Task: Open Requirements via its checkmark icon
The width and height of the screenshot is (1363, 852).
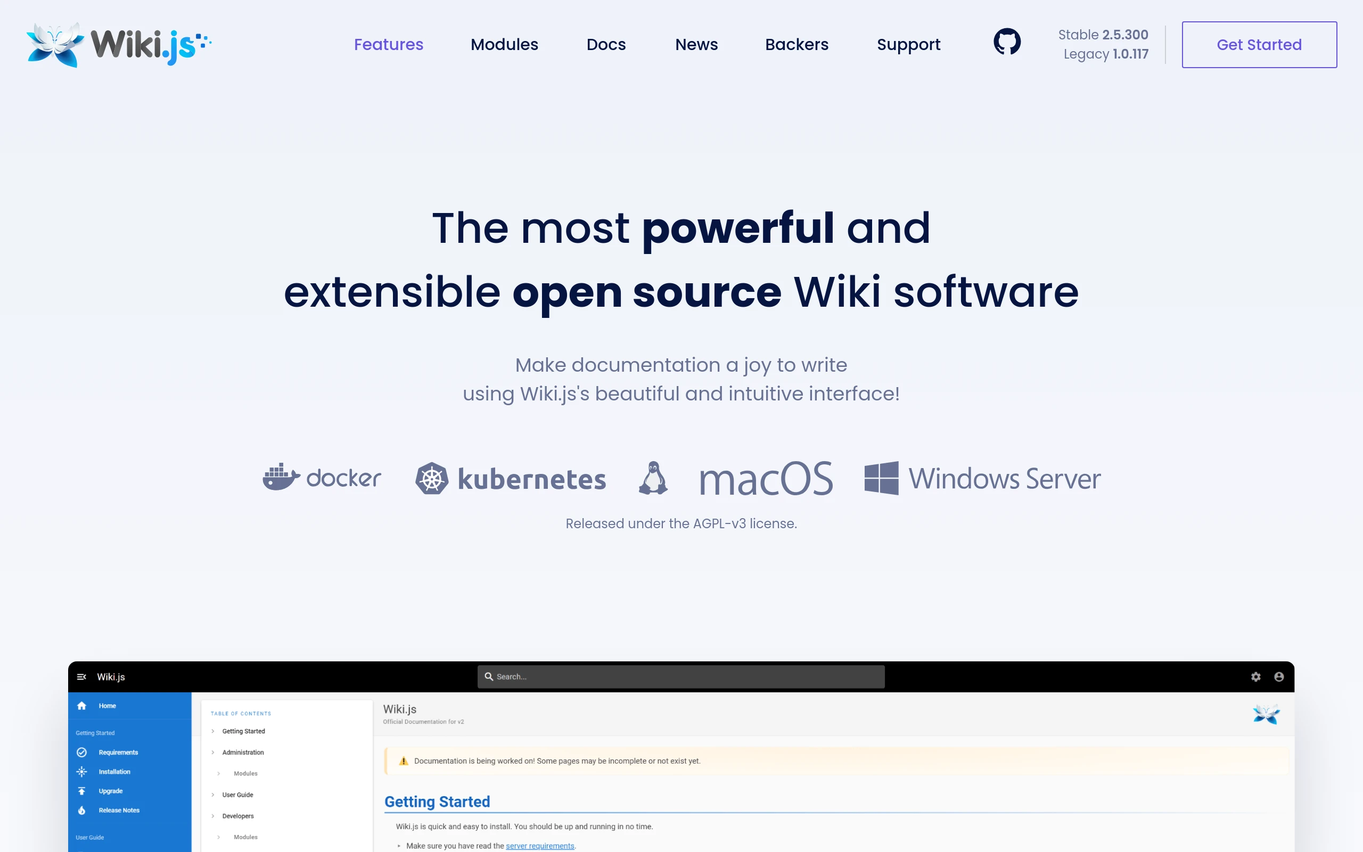Action: [82, 752]
